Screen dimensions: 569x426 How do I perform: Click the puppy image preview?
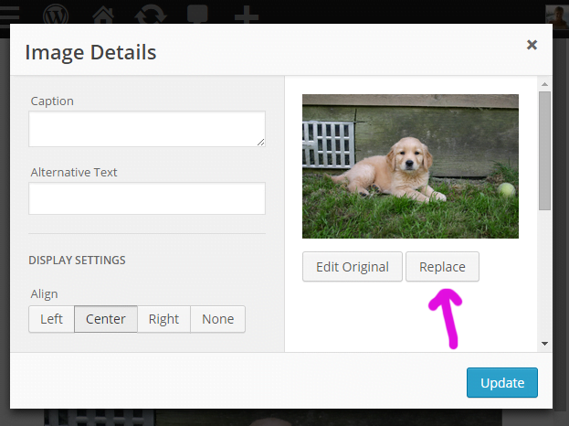coord(410,166)
